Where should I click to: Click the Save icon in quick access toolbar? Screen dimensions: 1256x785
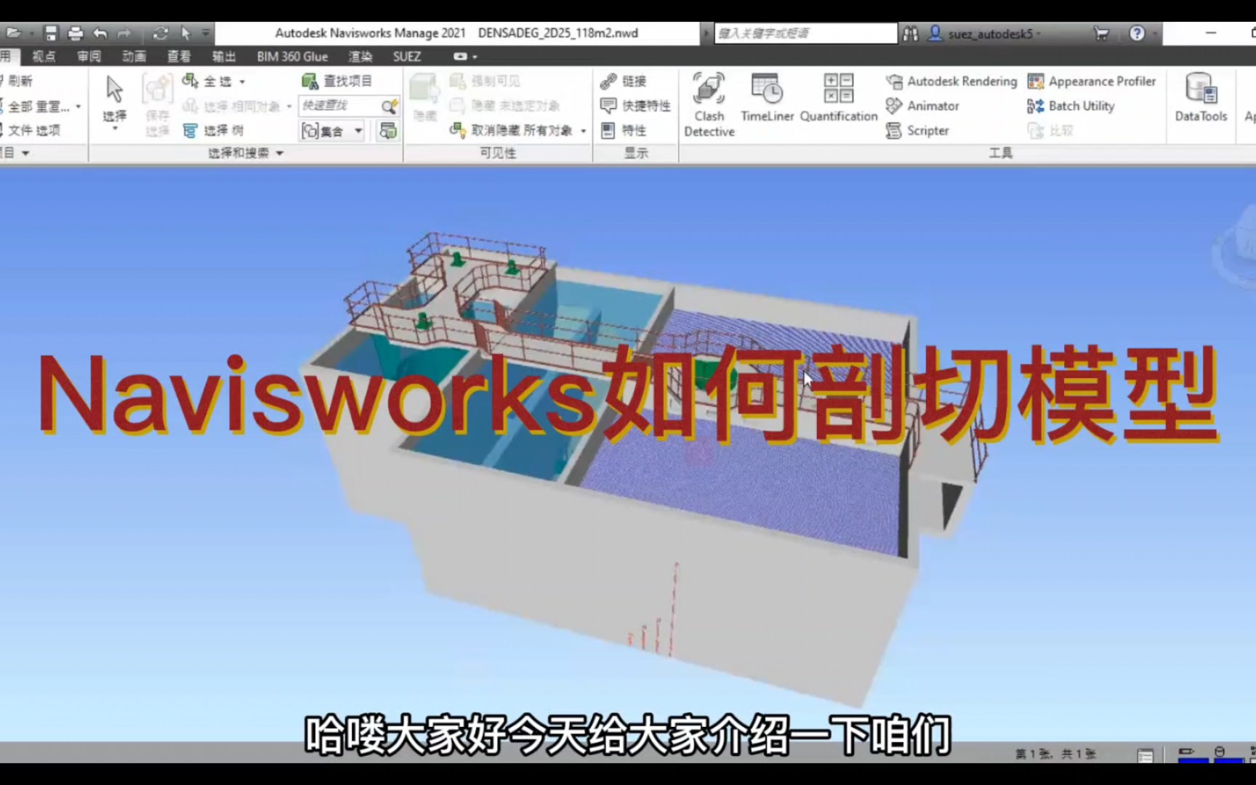(50, 33)
